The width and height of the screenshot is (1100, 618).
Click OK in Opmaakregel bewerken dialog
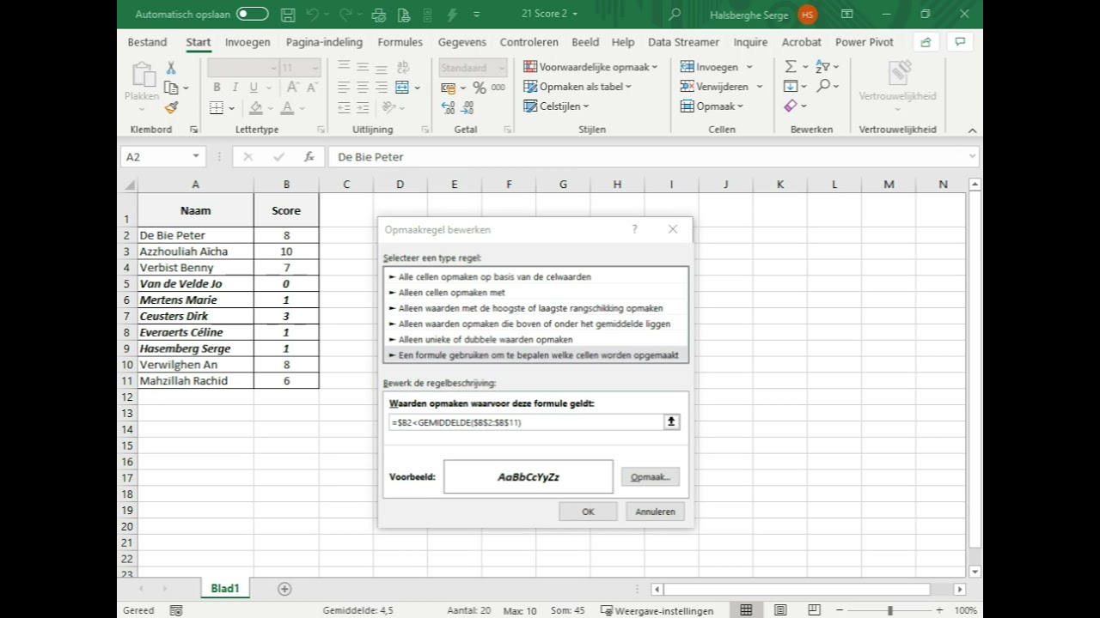click(588, 512)
